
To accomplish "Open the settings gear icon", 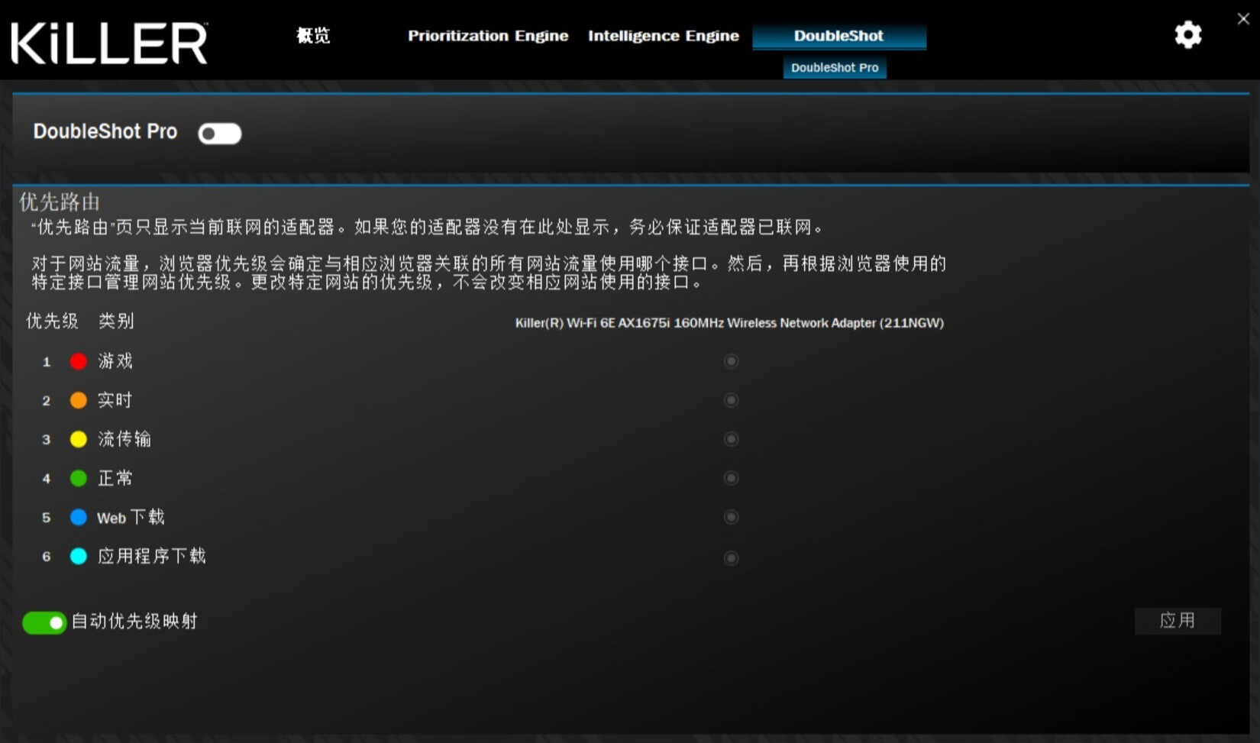I will (x=1188, y=35).
